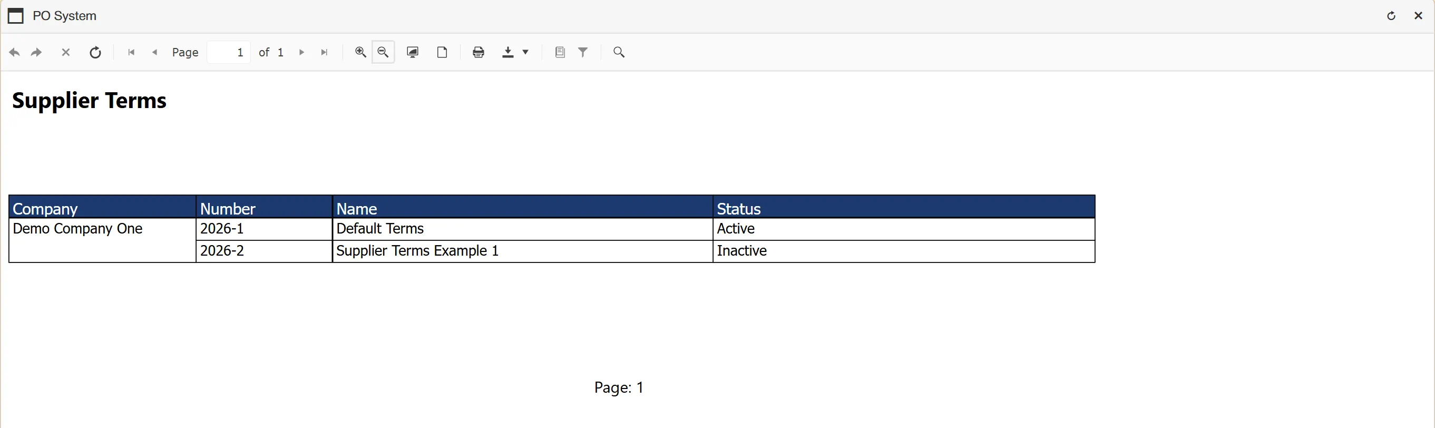Click the PO System window icon
This screenshot has height=428, width=1435.
(x=16, y=16)
